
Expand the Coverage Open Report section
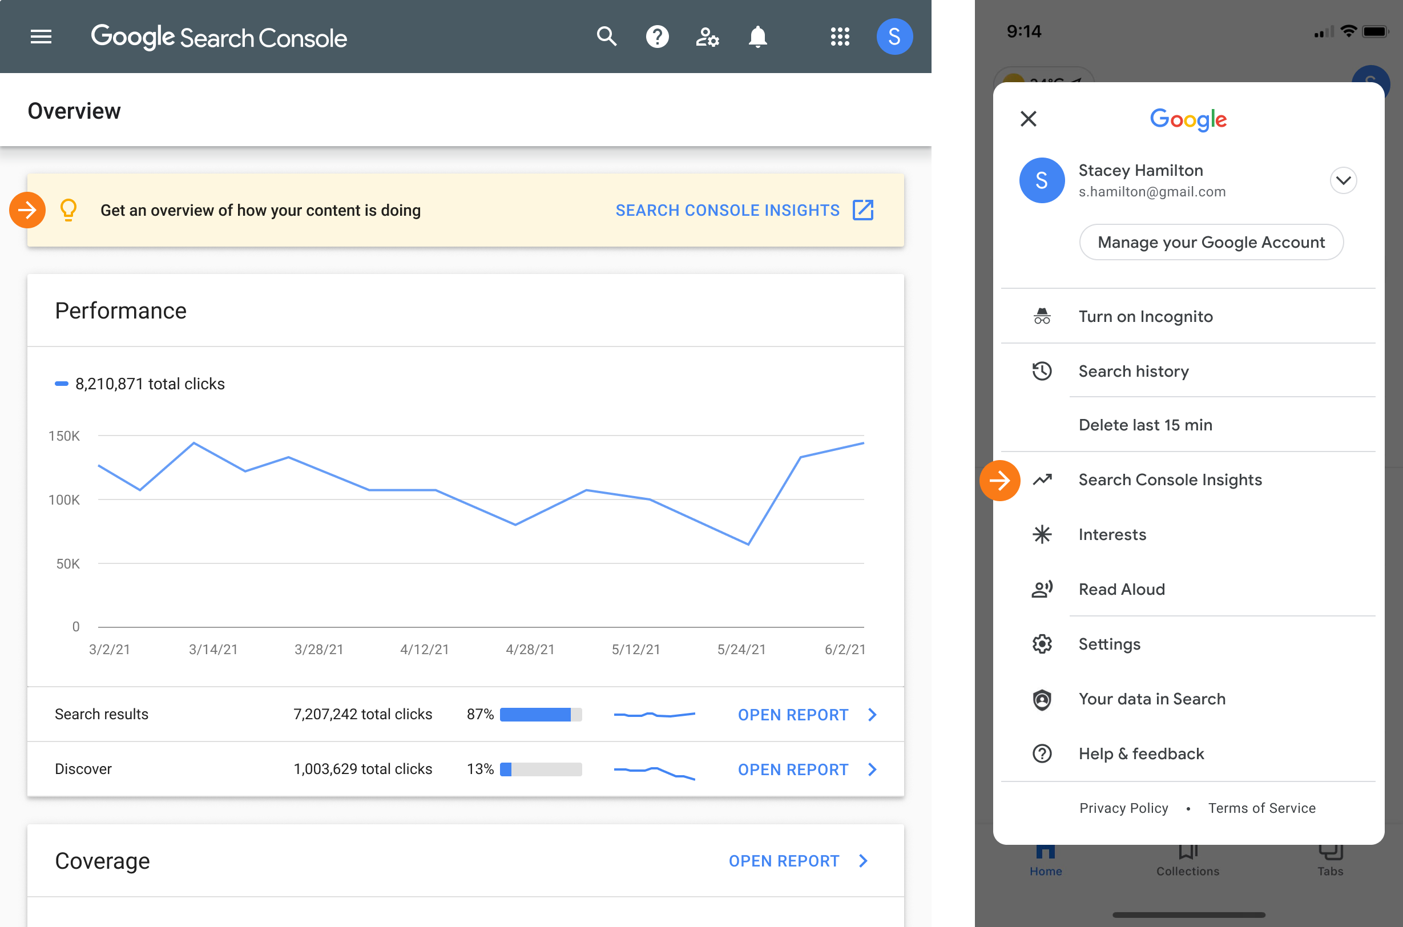click(x=803, y=860)
